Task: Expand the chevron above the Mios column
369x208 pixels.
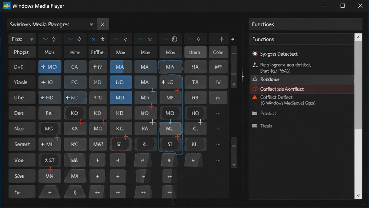Action: pyautogui.click(x=165, y=39)
